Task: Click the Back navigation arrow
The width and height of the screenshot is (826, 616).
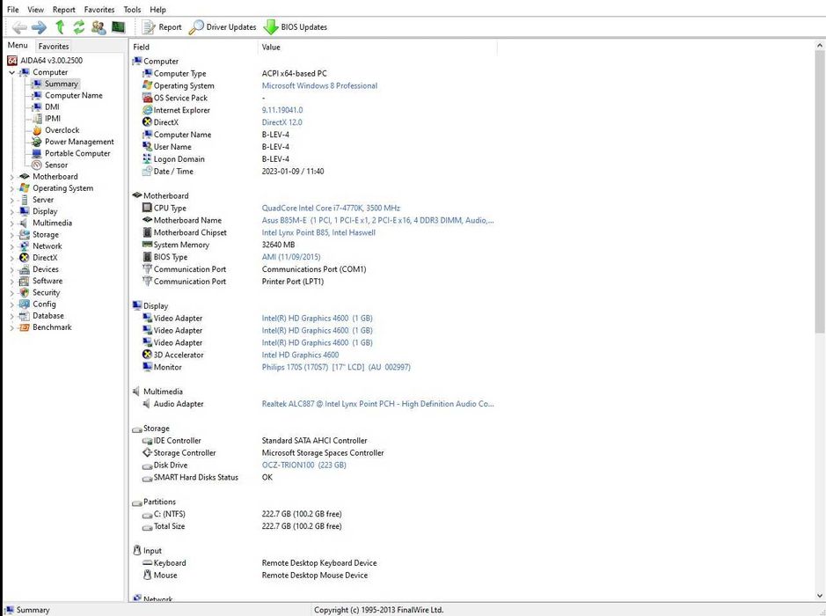Action: click(x=19, y=27)
